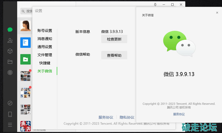The width and height of the screenshot is (222, 133).
Task: Switch to the 账号设置 tab
Action: [45, 31]
